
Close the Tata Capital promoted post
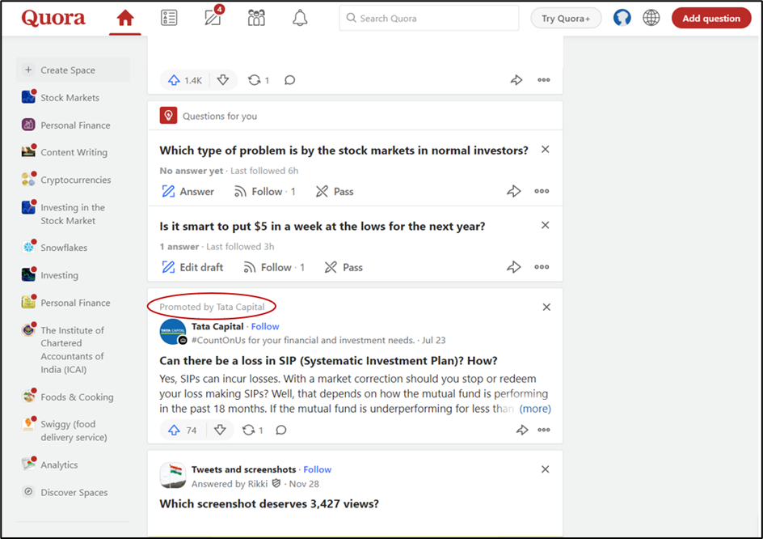coord(546,307)
